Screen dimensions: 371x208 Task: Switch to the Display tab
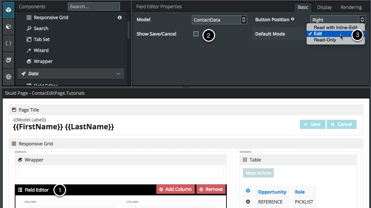tap(324, 7)
